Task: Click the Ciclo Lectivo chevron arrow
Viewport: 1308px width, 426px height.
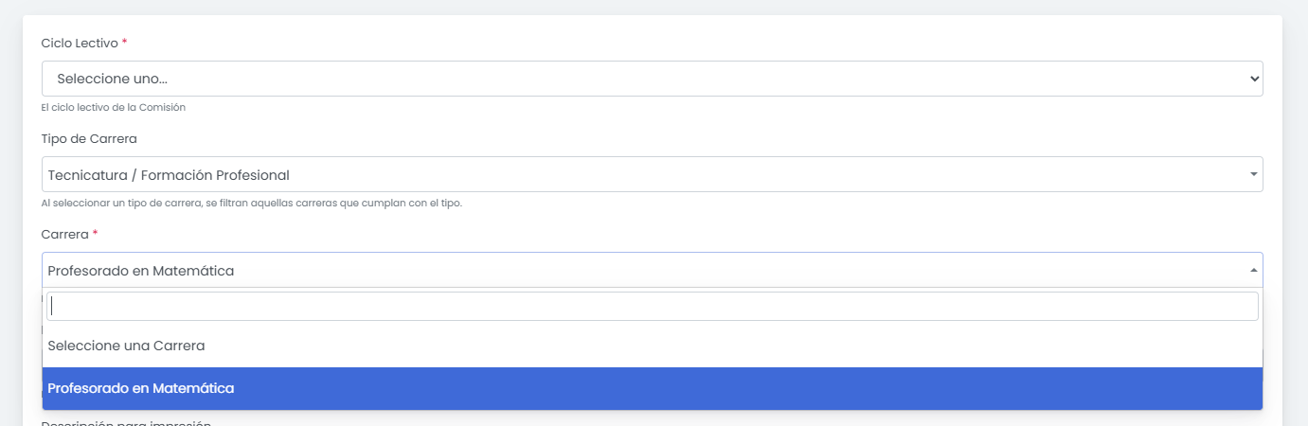Action: (1254, 79)
